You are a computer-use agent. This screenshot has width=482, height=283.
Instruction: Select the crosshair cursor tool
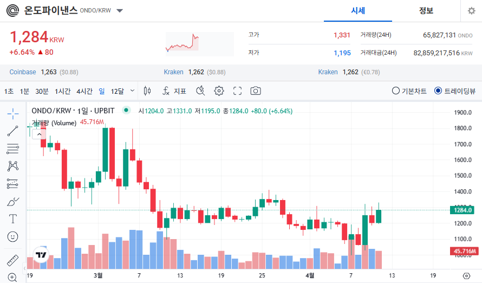pos(13,114)
